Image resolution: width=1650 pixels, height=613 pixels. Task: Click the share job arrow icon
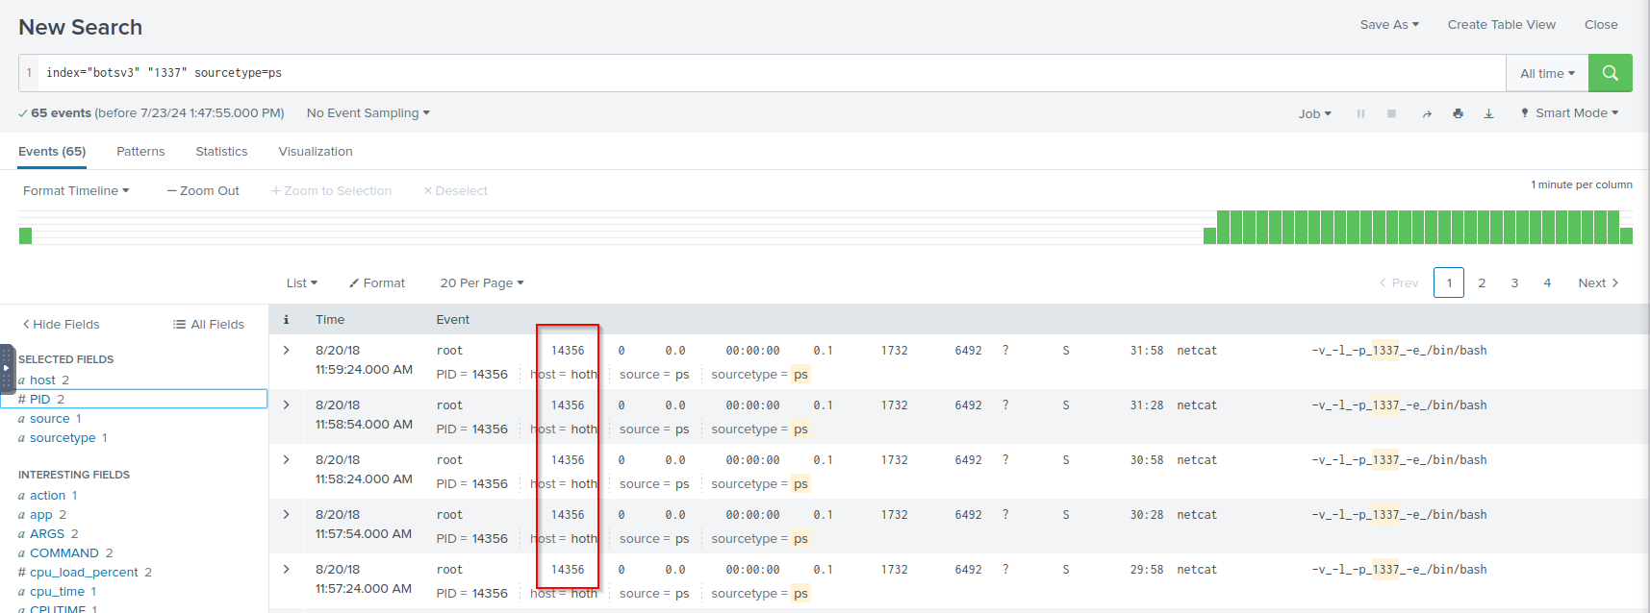point(1427,113)
